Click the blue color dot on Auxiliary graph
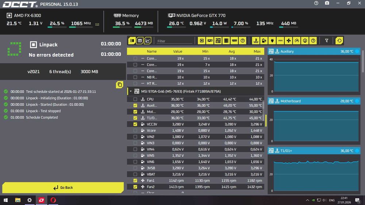The width and height of the screenshot is (365, 205). tap(357, 51)
